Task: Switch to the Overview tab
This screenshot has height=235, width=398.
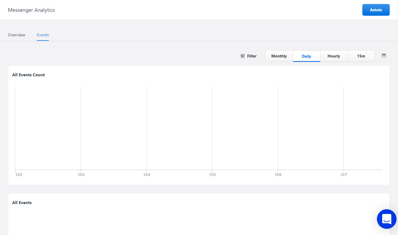Action: pos(16,35)
